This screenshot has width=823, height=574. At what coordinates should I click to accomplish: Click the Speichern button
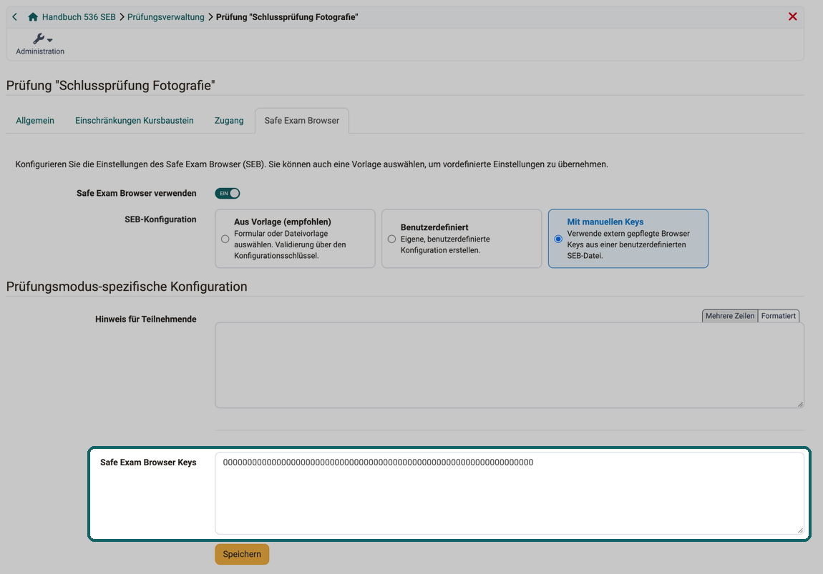(x=242, y=554)
